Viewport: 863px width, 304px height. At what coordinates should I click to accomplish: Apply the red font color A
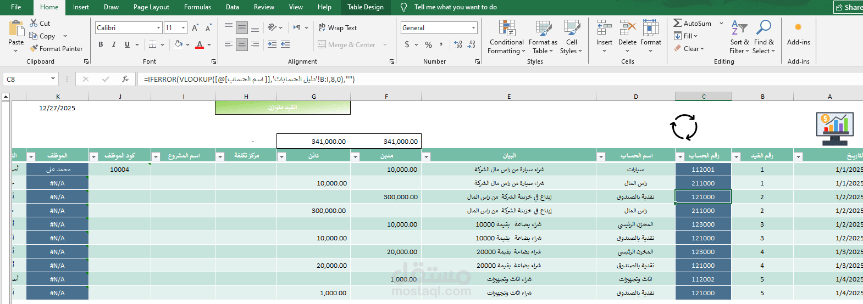(200, 44)
